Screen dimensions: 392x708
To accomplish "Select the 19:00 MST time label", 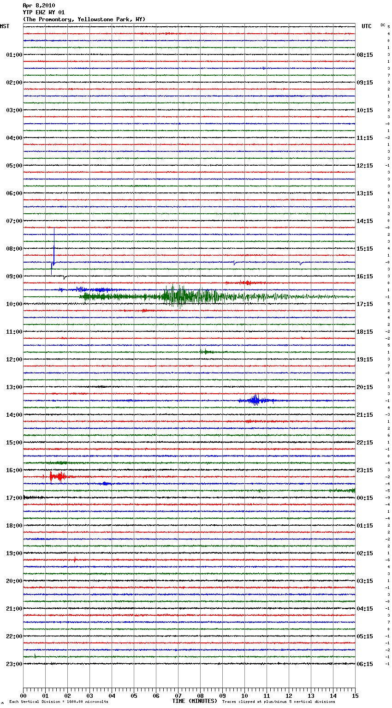I will (x=14, y=553).
